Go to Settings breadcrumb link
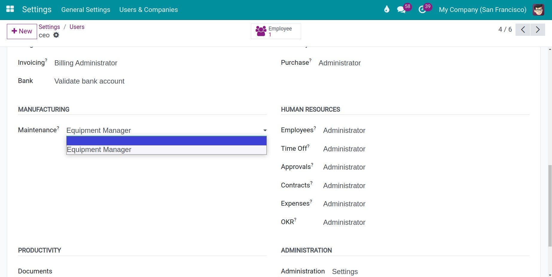The height and width of the screenshot is (277, 552). pyautogui.click(x=49, y=27)
